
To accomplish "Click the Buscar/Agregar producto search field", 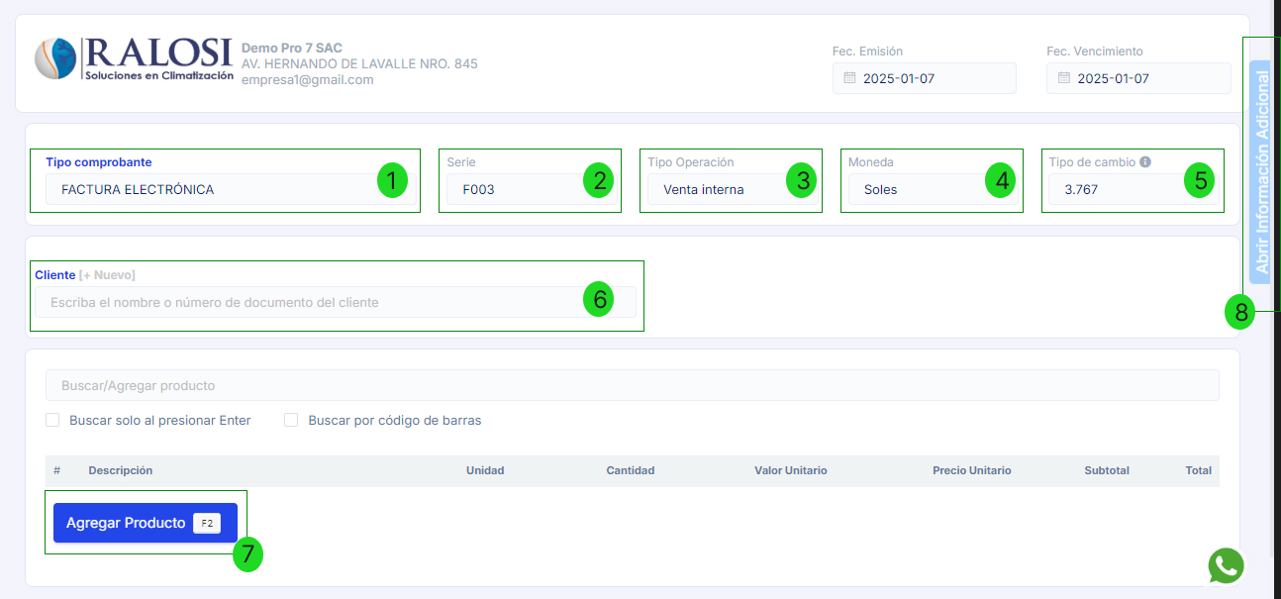I will click(x=632, y=385).
